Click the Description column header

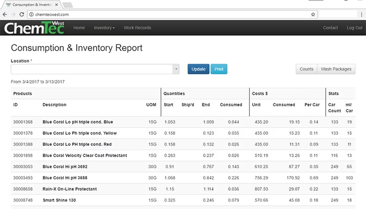[x=54, y=104]
